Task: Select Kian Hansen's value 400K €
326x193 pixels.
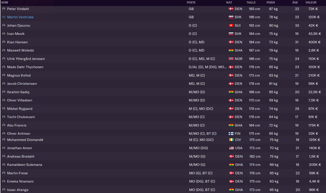Action: (x=314, y=42)
